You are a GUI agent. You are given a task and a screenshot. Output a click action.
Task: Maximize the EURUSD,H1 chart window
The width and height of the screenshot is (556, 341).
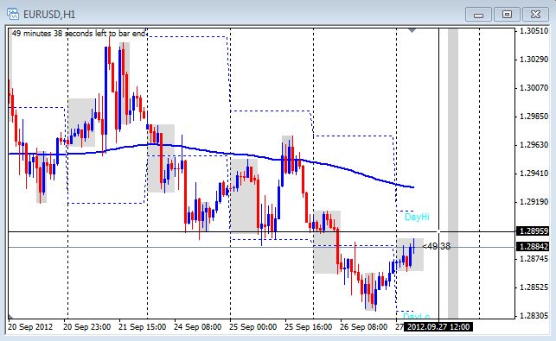[507, 15]
